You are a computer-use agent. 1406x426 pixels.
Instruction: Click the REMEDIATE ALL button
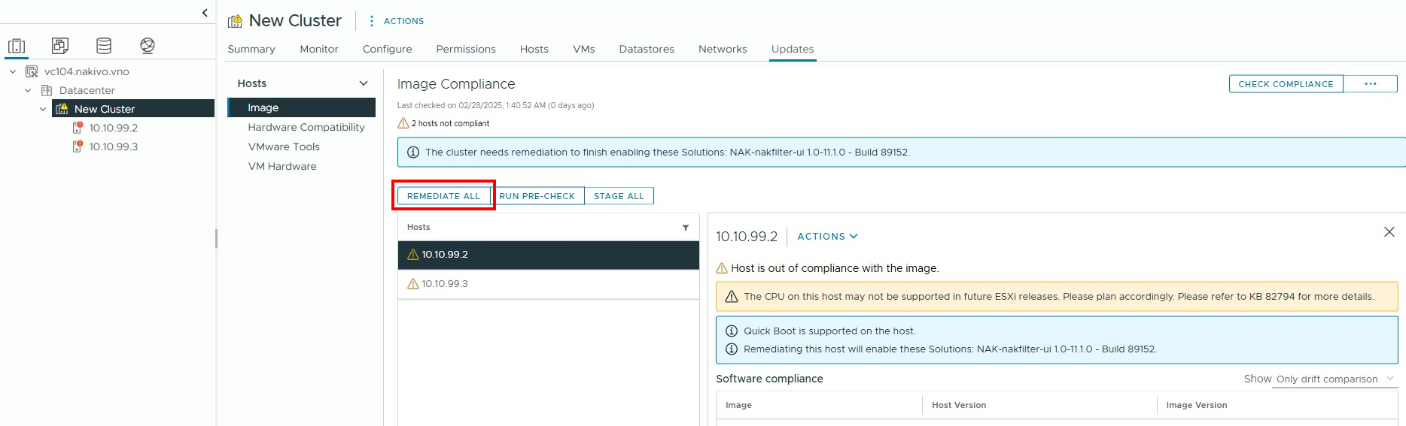tap(443, 196)
